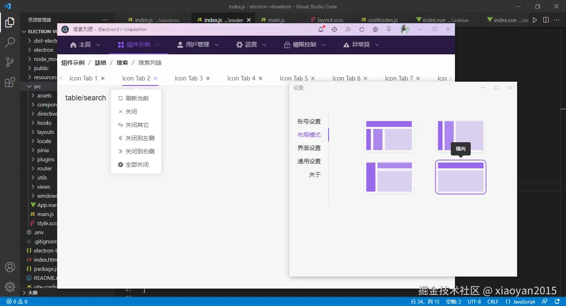This screenshot has width=566, height=306.
Task: Click the refresh icon in the ViteAdmin toolbar
Action: (361, 29)
